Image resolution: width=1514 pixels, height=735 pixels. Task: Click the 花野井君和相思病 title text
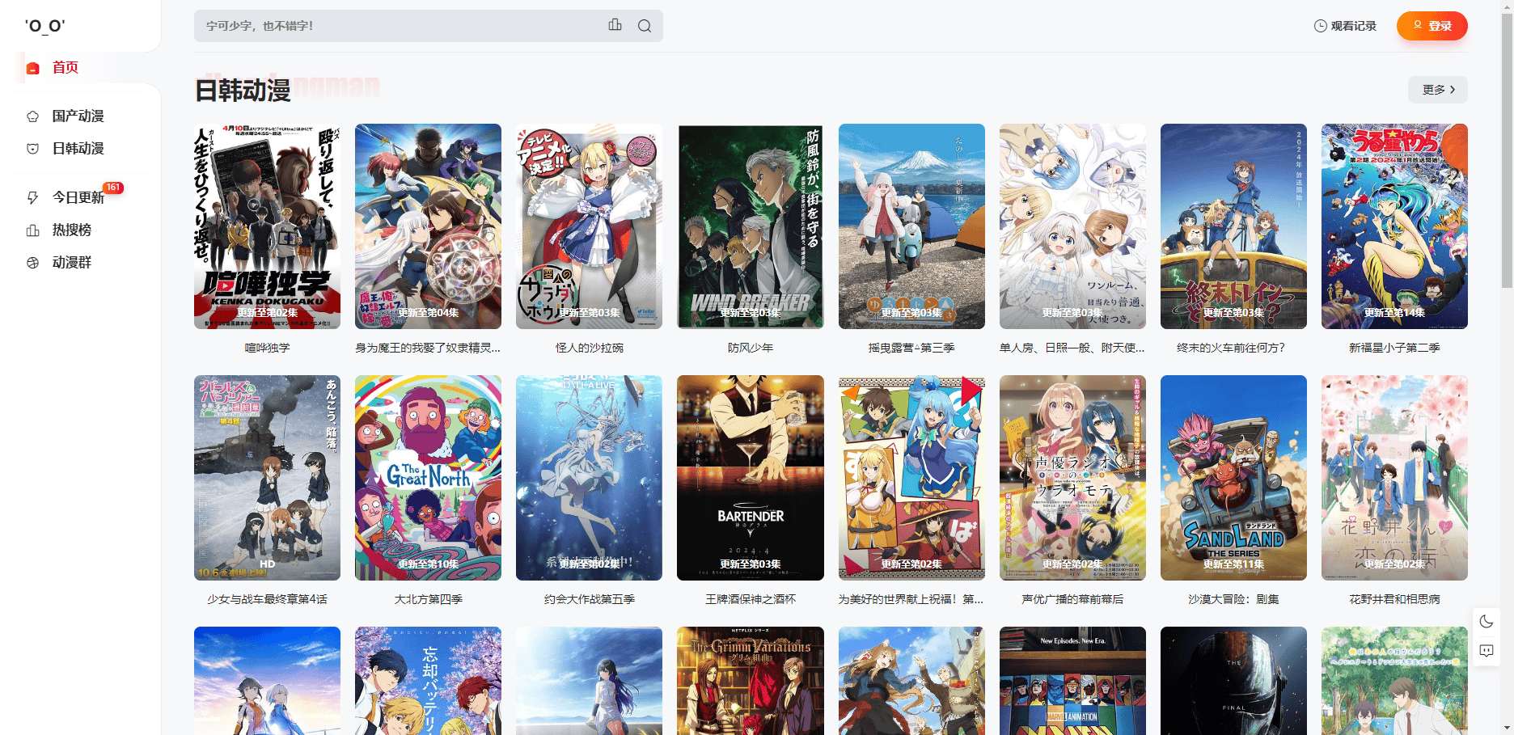pyautogui.click(x=1394, y=599)
